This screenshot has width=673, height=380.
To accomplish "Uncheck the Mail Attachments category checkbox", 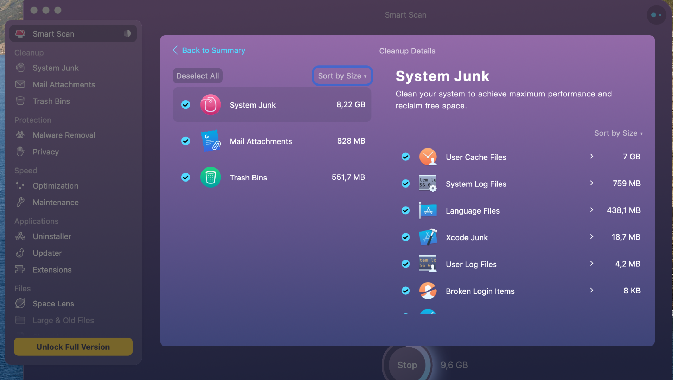I will coord(186,141).
